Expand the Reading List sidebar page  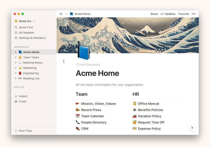[16, 78]
